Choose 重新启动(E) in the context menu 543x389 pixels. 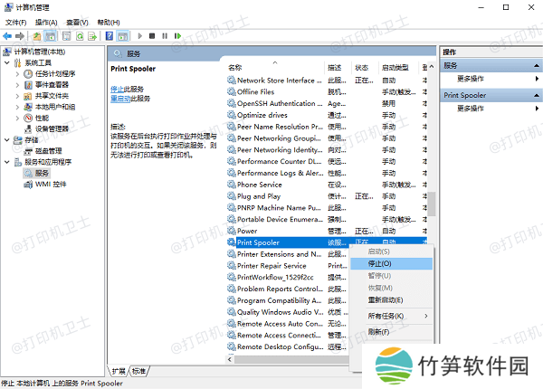(x=386, y=299)
